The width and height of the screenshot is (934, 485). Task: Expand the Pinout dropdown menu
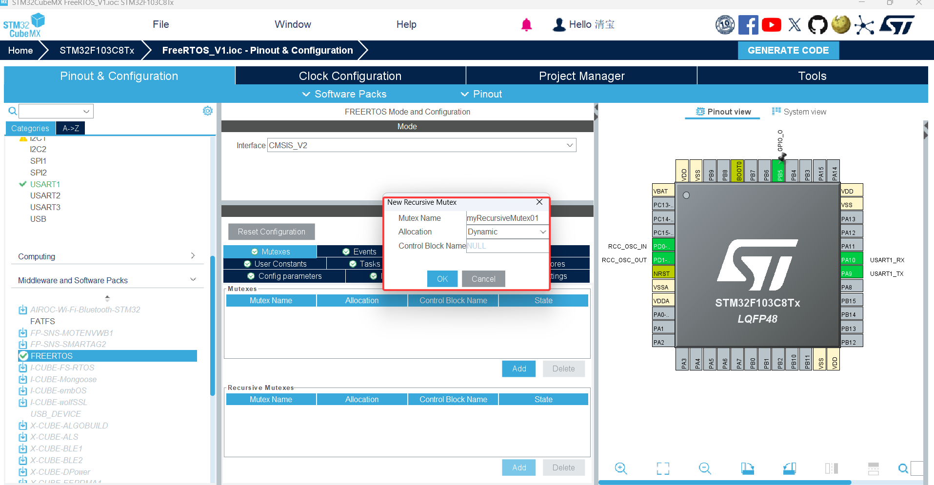pos(481,94)
